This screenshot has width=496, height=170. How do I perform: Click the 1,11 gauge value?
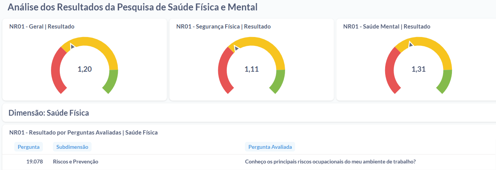tap(251, 69)
